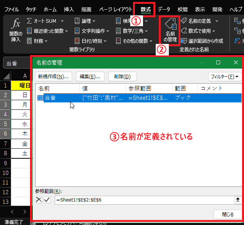
Task: Open the 財務 functions icon
Action: click(30, 40)
